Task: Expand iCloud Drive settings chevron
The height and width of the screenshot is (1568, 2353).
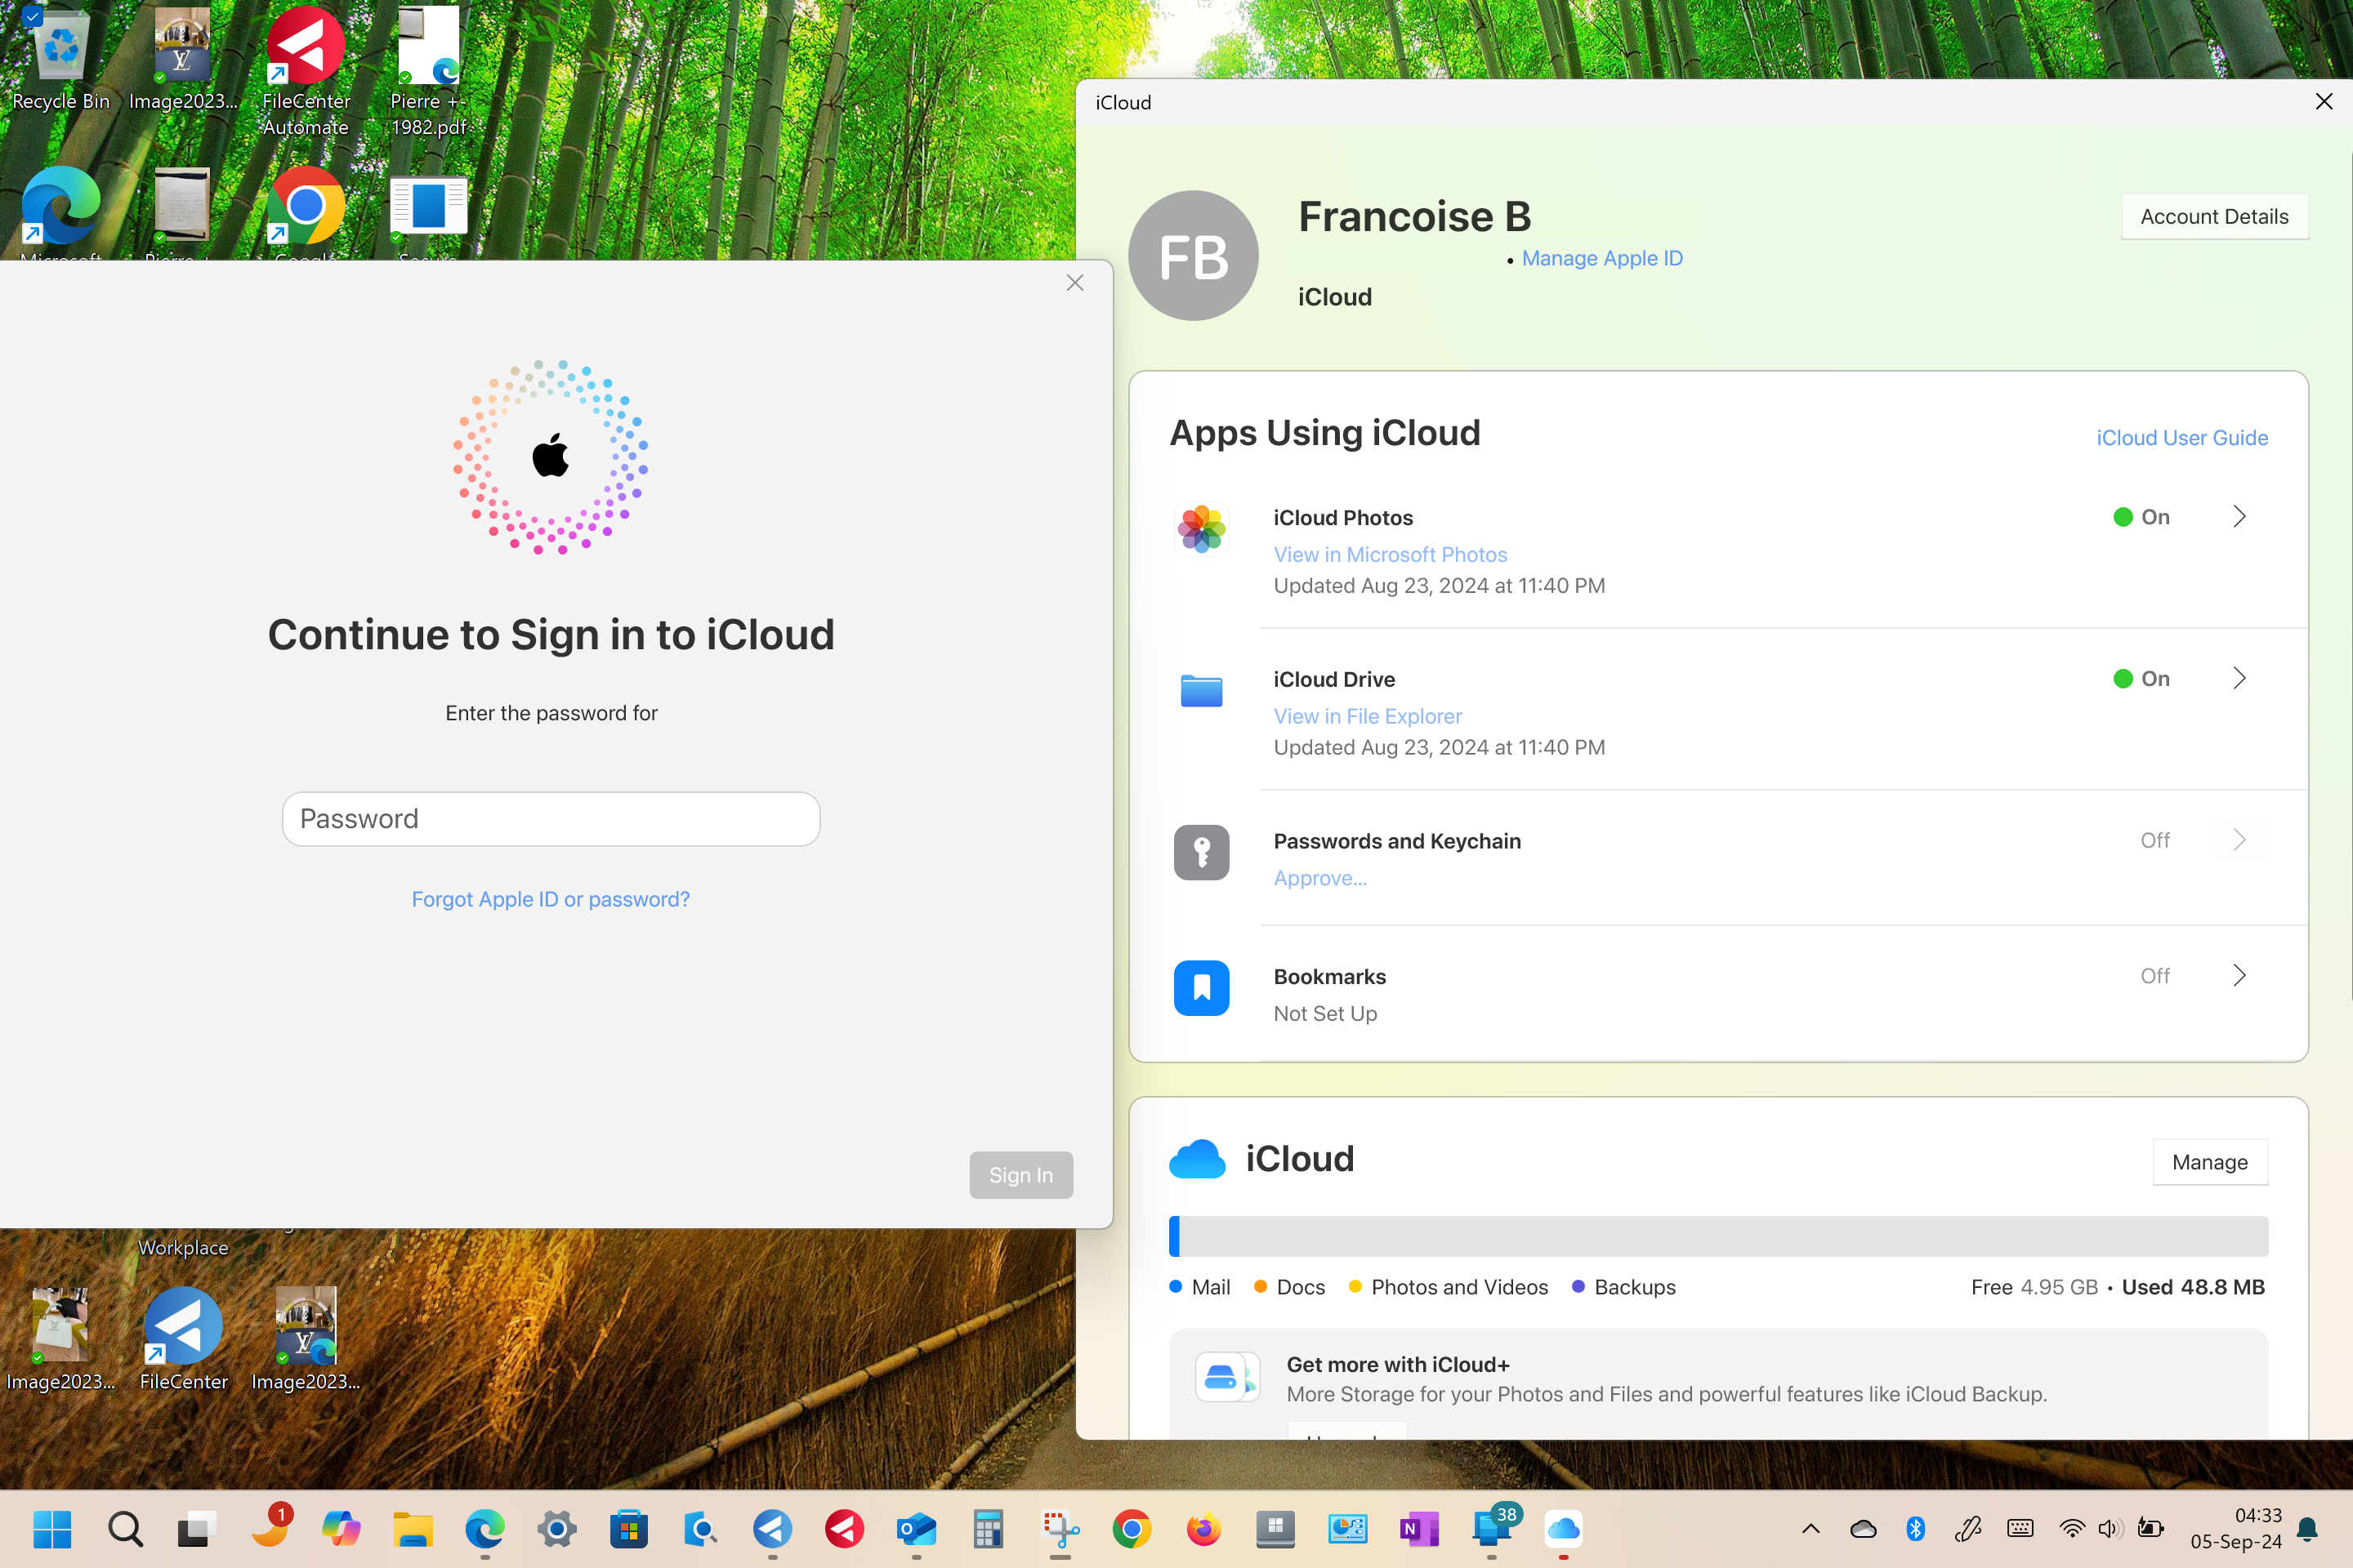Action: (x=2239, y=679)
